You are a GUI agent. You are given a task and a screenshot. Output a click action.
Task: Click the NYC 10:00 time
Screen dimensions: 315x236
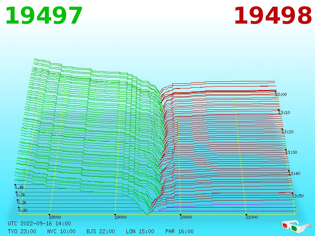[61, 231]
